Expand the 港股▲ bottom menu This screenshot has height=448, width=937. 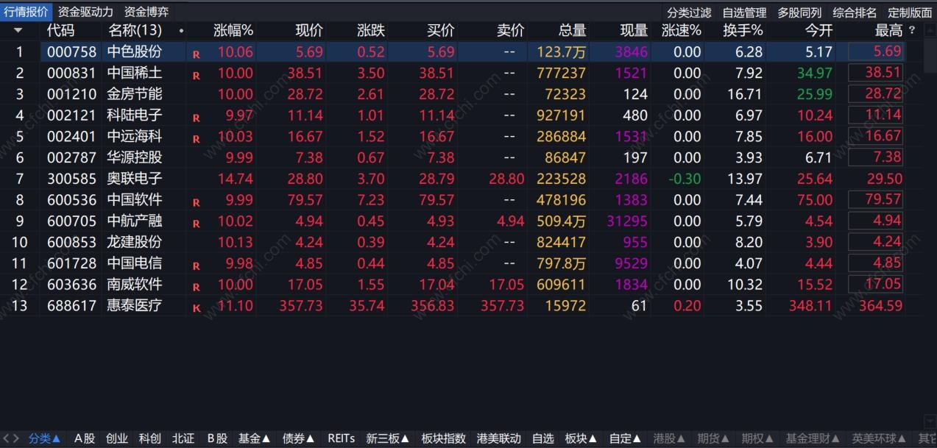[x=670, y=438]
